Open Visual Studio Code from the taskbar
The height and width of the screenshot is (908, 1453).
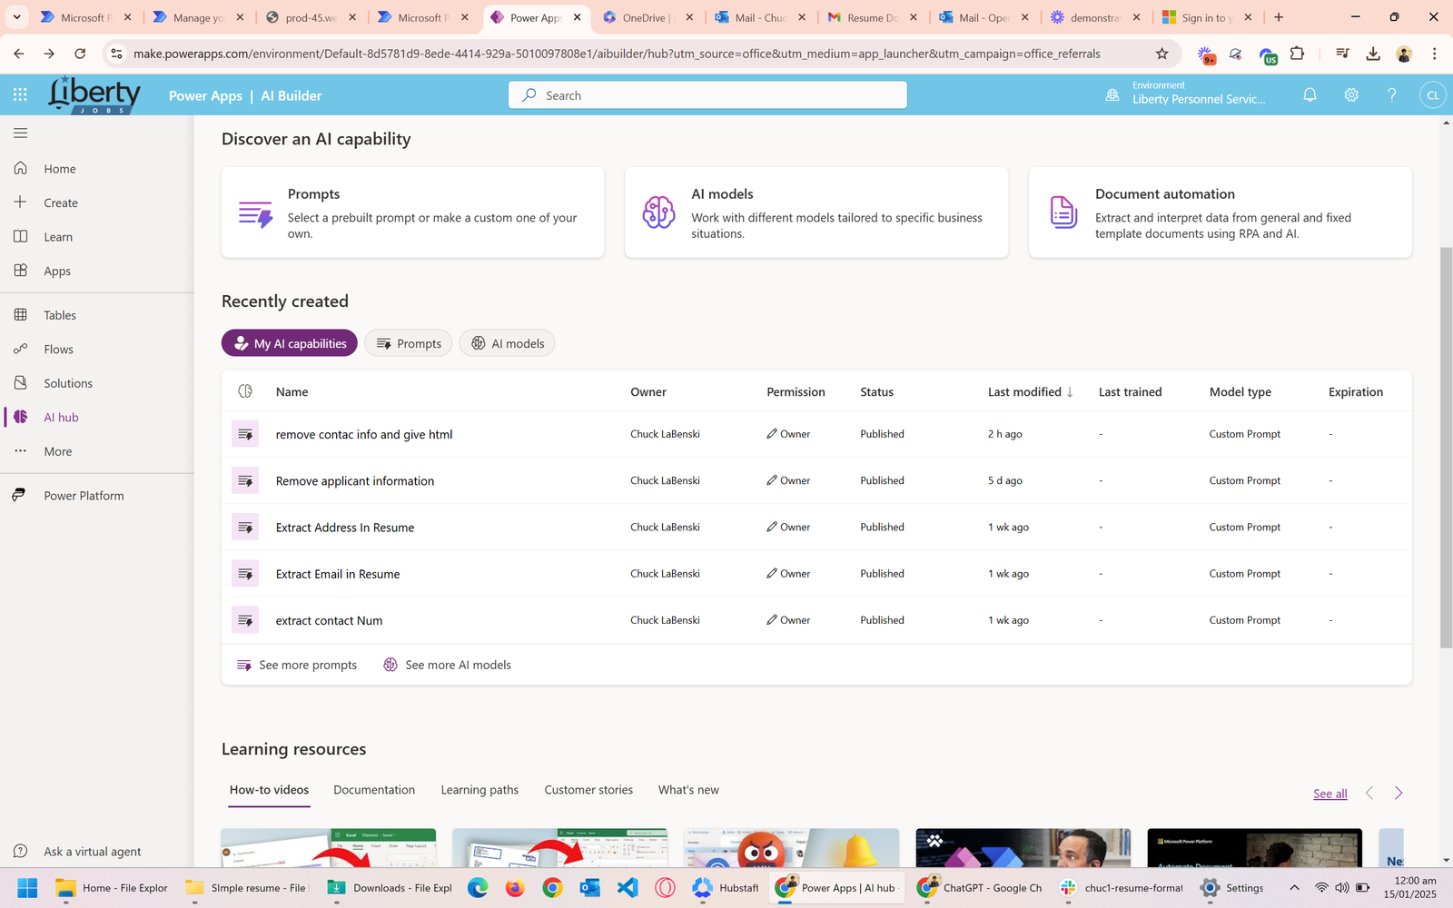click(628, 887)
